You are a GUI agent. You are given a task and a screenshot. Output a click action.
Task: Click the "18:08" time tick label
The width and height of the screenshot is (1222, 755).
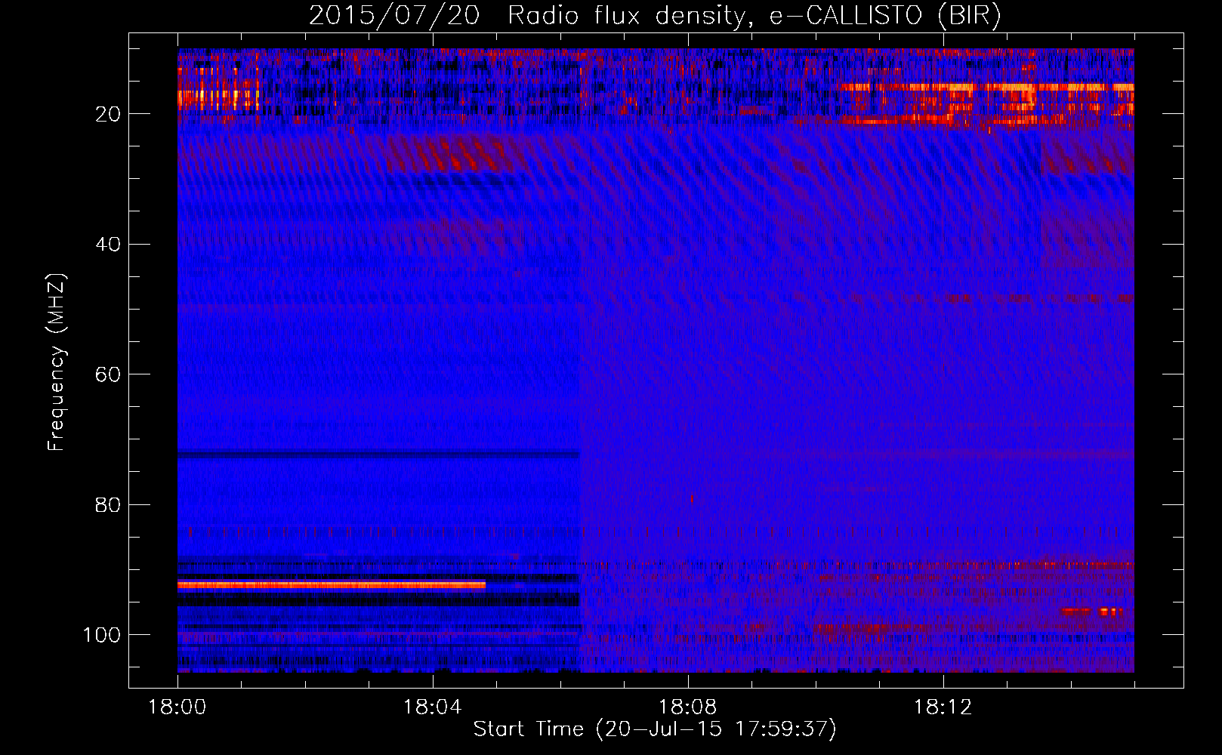pos(688,707)
